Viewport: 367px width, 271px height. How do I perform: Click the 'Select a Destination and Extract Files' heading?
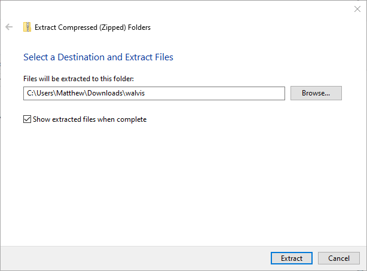pos(98,57)
